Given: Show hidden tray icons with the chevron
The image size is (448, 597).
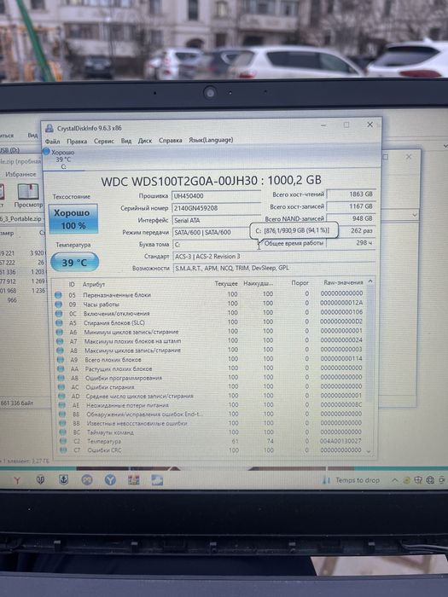Looking at the screenshot, I should (x=394, y=480).
